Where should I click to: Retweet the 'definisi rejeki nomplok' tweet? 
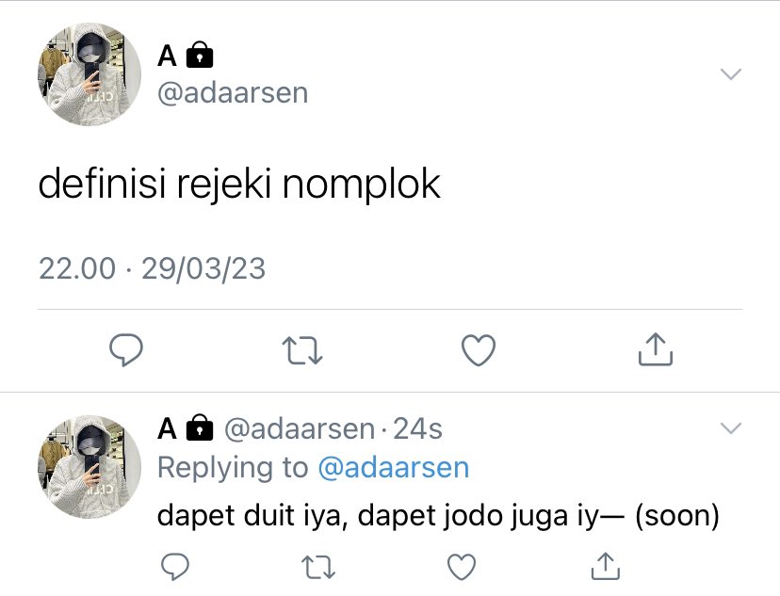[x=302, y=350]
